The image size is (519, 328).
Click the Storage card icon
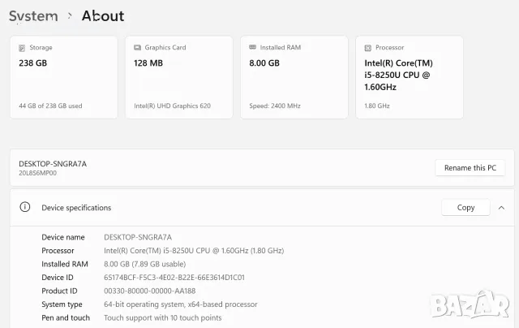(x=22, y=48)
